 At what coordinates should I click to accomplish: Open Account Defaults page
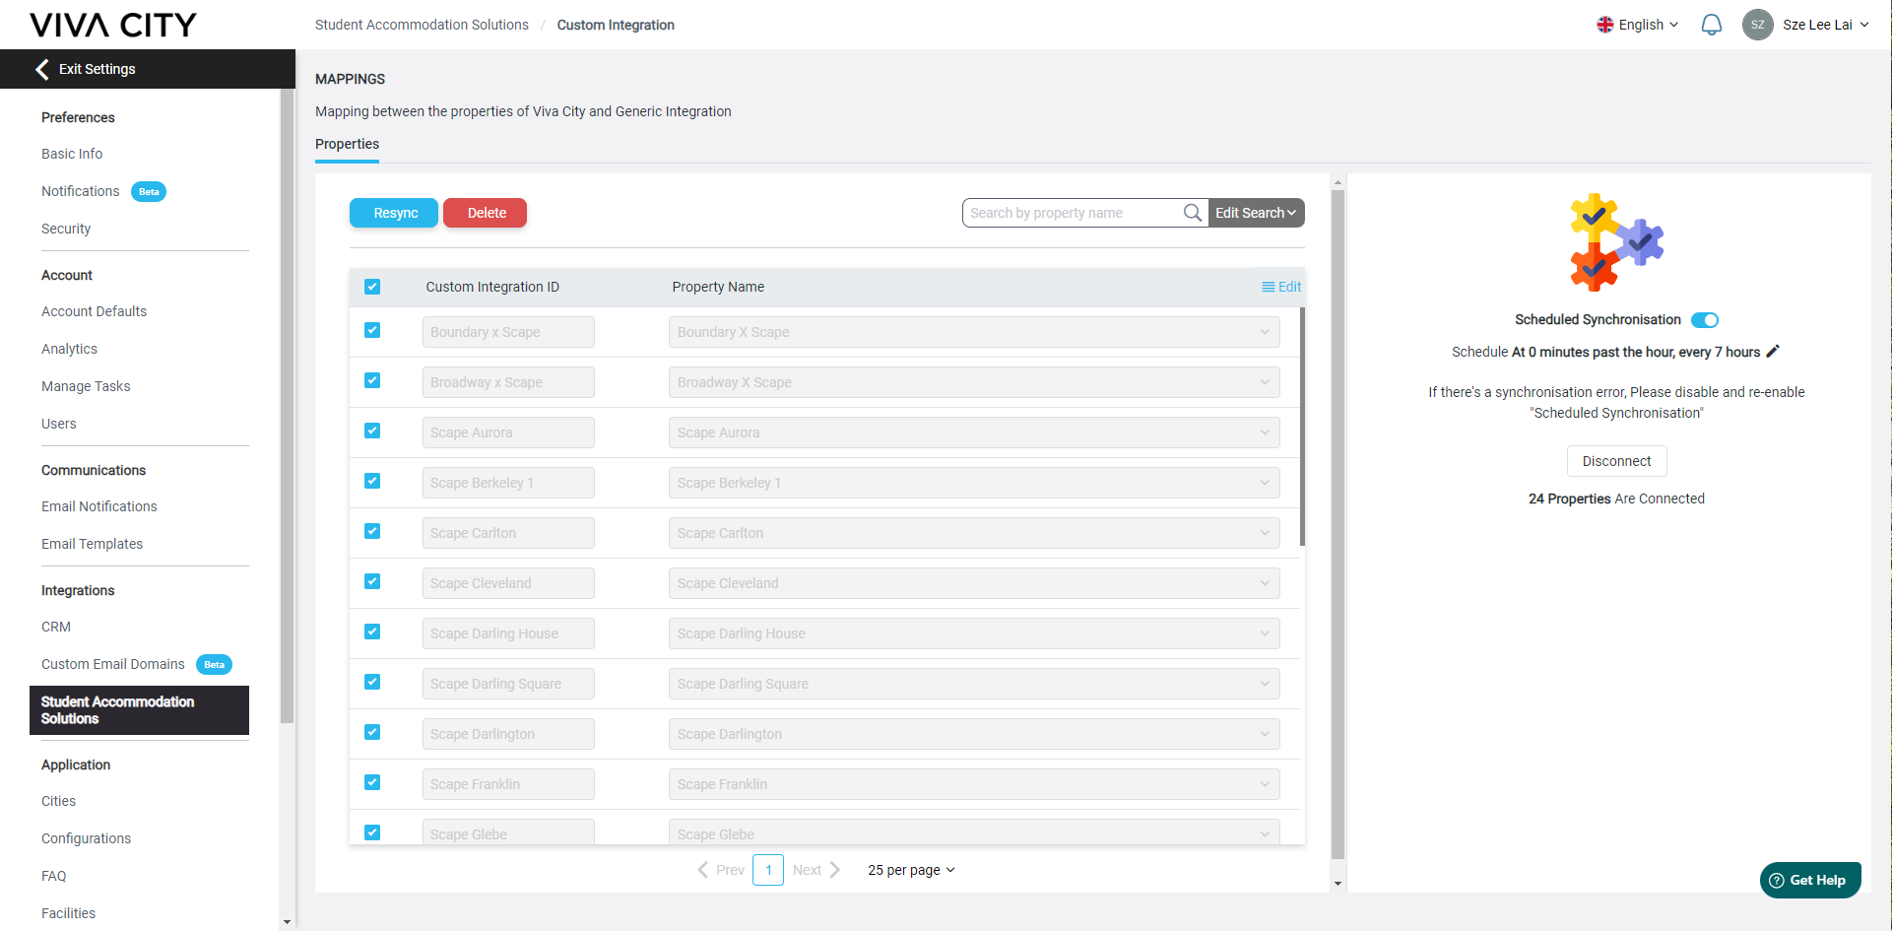coord(94,311)
